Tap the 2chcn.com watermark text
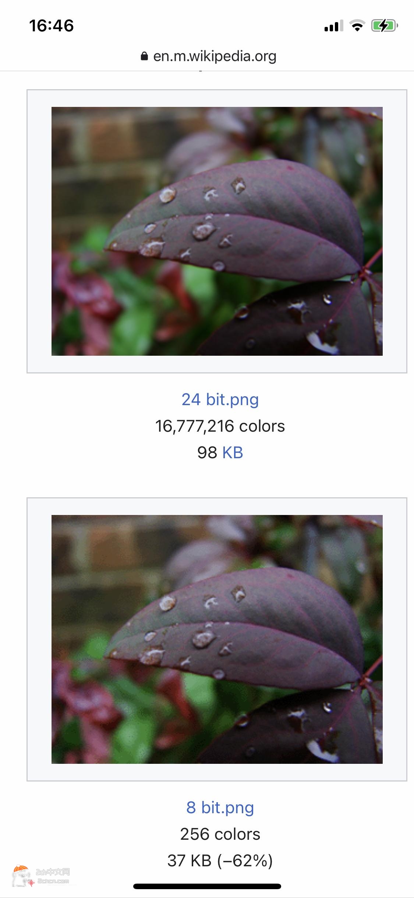This screenshot has height=898, width=414. click(53, 881)
